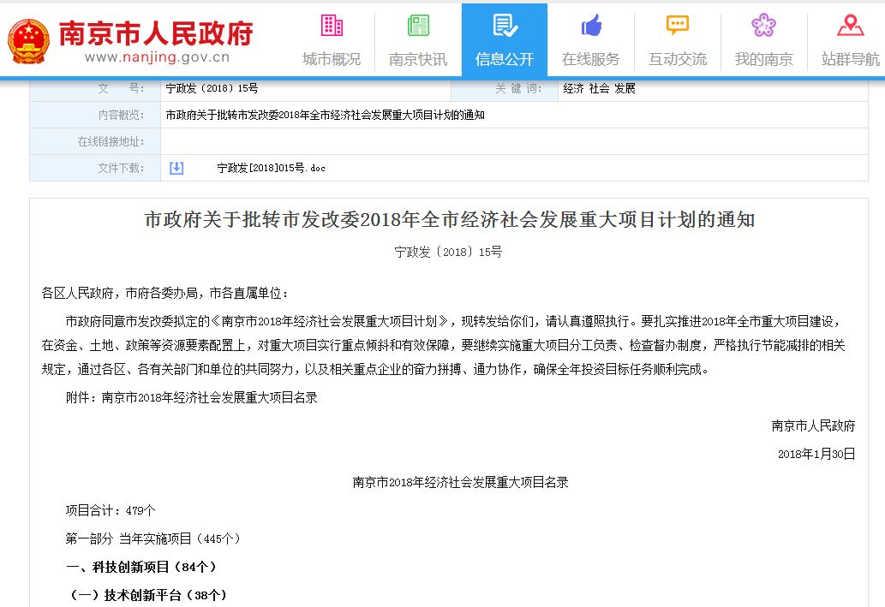Open the 我的南京 menu label
This screenshot has width=885, height=607.
click(x=763, y=59)
